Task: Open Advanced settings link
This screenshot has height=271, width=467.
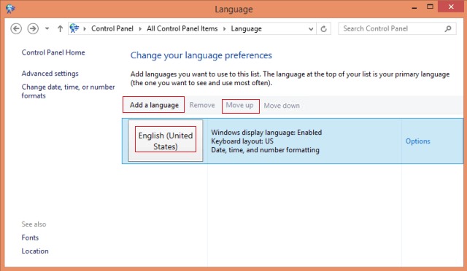Action: (x=50, y=74)
